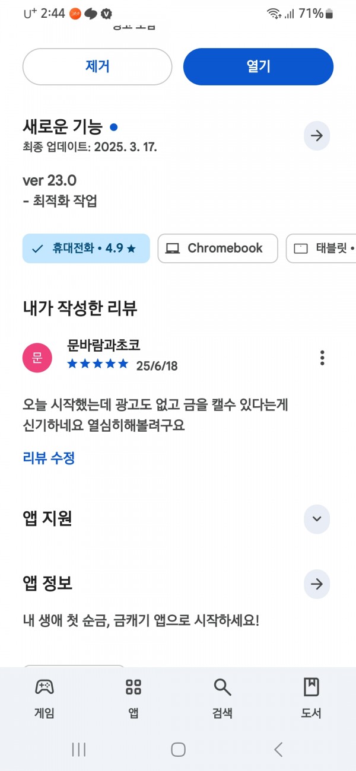Select the 휴대전화 4.9 rating chip
Screen dimensions: 356x771
tap(86, 248)
